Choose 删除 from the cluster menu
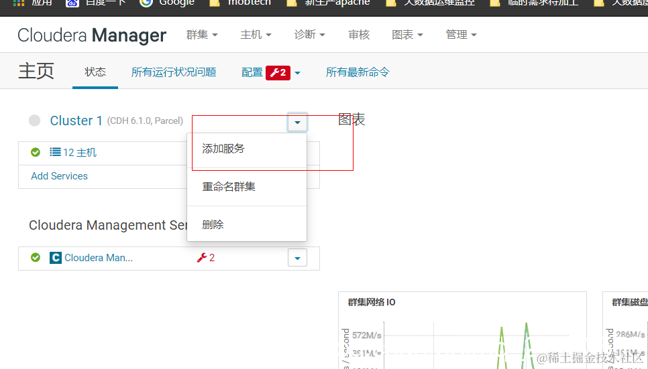The height and width of the screenshot is (369, 648). [247, 224]
